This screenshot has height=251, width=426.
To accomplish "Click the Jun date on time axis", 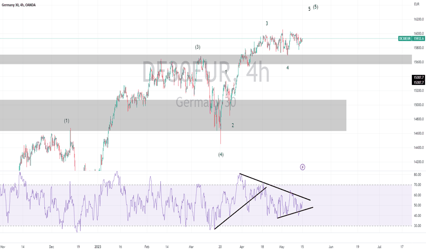I will [331, 247].
